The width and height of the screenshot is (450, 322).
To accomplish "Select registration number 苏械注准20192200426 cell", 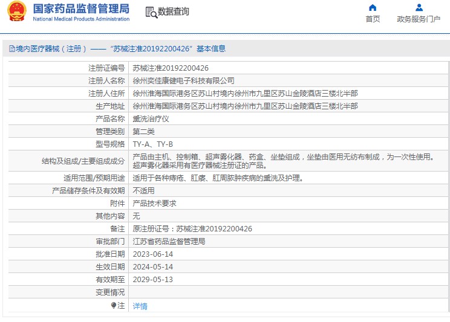I will (x=171, y=68).
